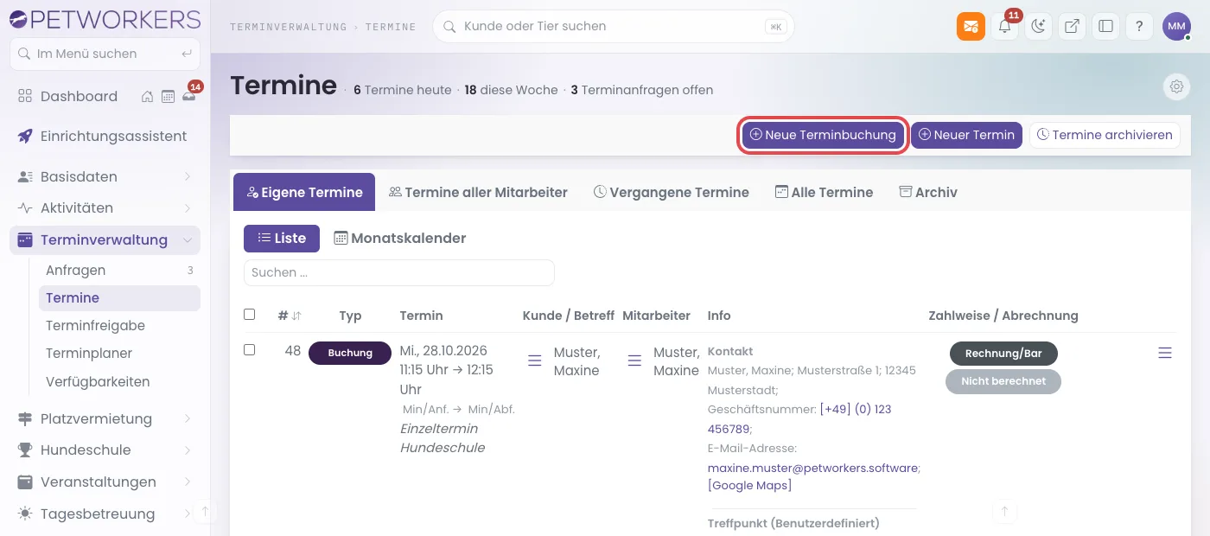The image size is (1210, 536).
Task: Switch to Monatskalender view
Action: 399,238
